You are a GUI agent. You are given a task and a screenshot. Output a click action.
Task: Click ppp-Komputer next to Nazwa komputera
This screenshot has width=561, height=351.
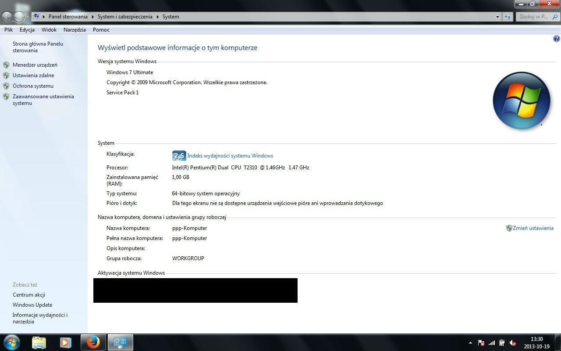[189, 228]
